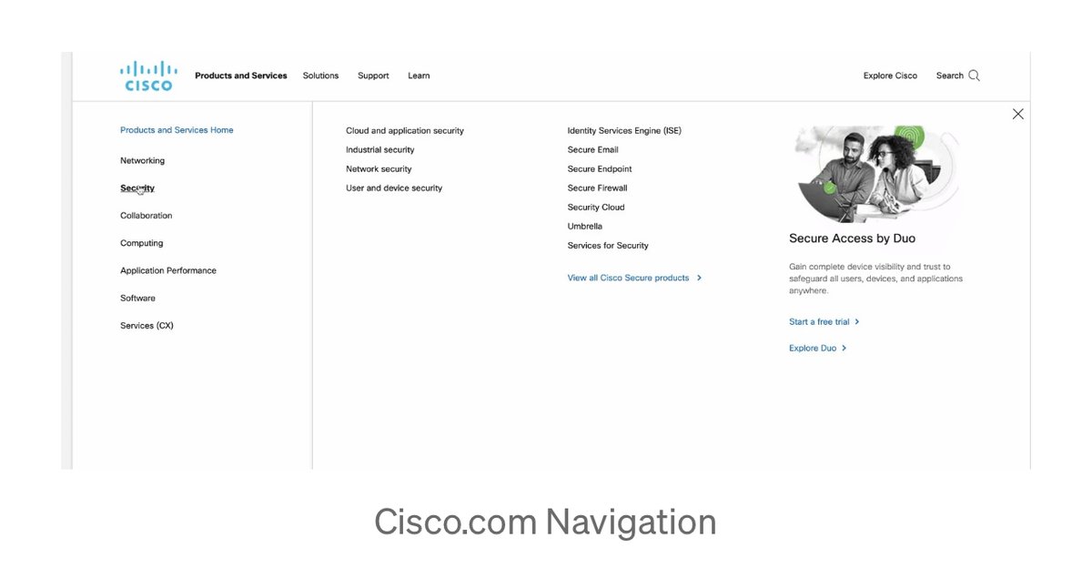This screenshot has height=568, width=1092.
Task: Select Collaboration category
Action: [146, 216]
